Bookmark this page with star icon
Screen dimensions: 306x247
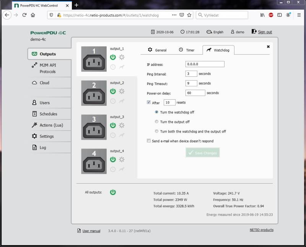click(189, 15)
